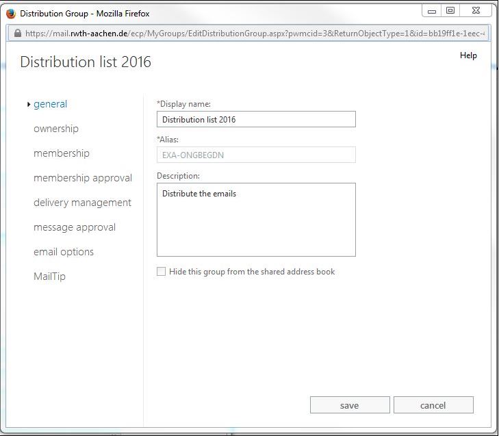
Task: Click the arrow marker beside general
Action: tap(28, 105)
